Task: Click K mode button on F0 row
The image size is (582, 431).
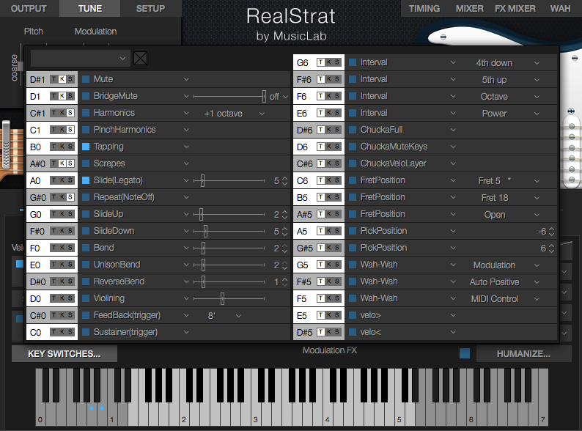Action: pos(62,248)
